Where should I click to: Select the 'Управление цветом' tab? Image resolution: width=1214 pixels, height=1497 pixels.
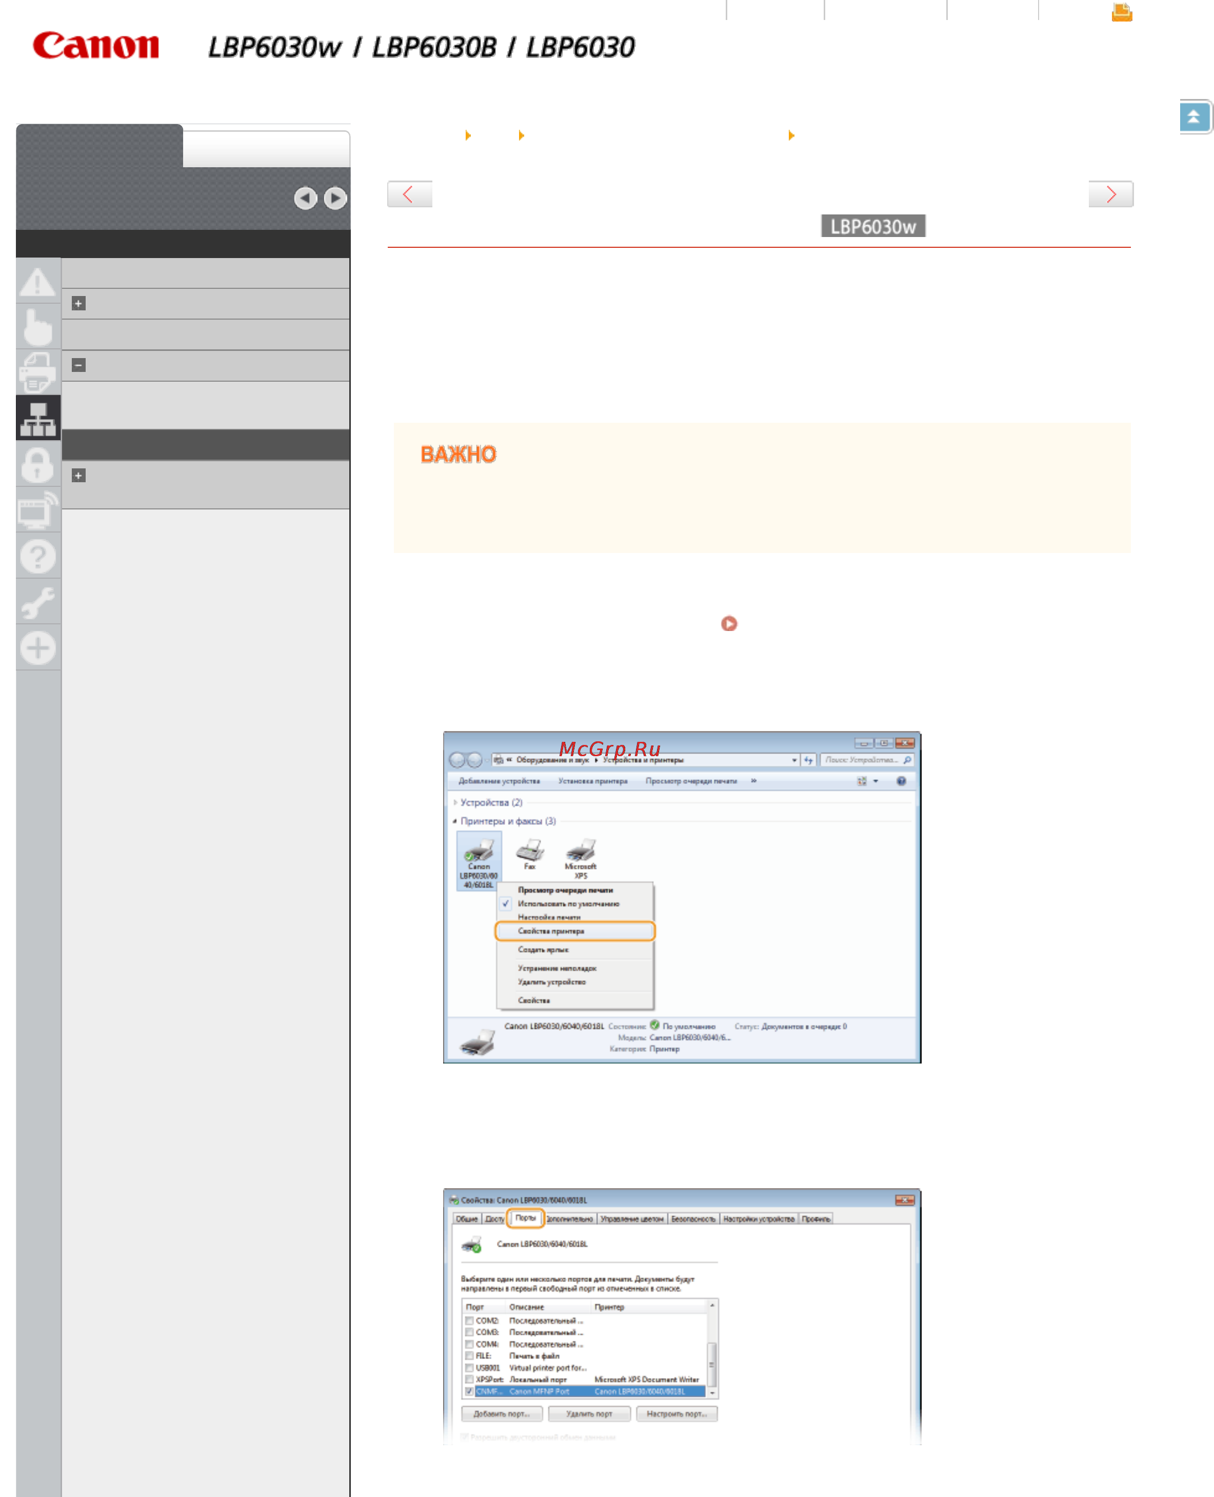pos(631,1219)
